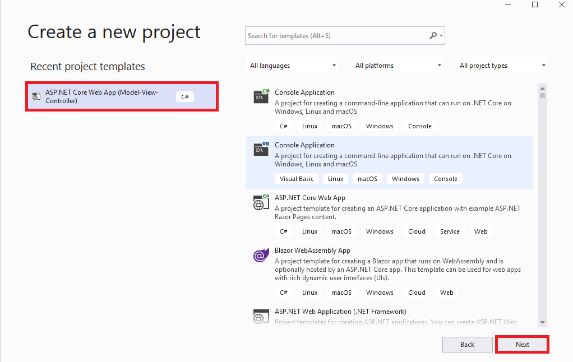Click the Back button
Viewport: 573px width, 362px height.
(467, 344)
